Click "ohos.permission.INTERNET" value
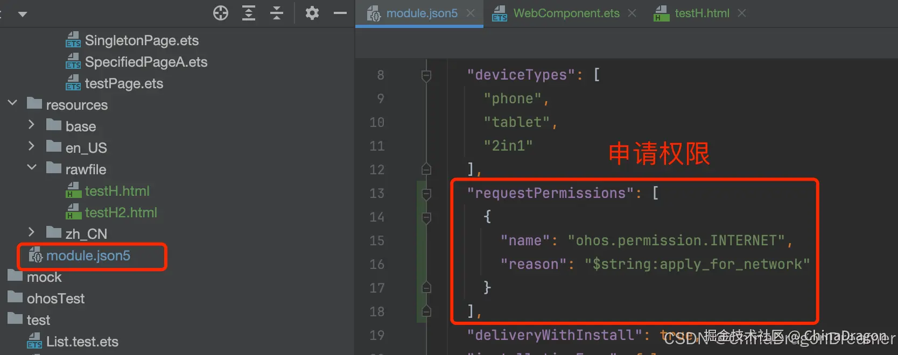The width and height of the screenshot is (898, 355). [677, 240]
